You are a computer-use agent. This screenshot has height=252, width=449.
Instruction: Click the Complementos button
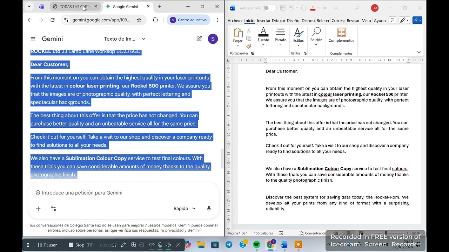pyautogui.click(x=341, y=35)
